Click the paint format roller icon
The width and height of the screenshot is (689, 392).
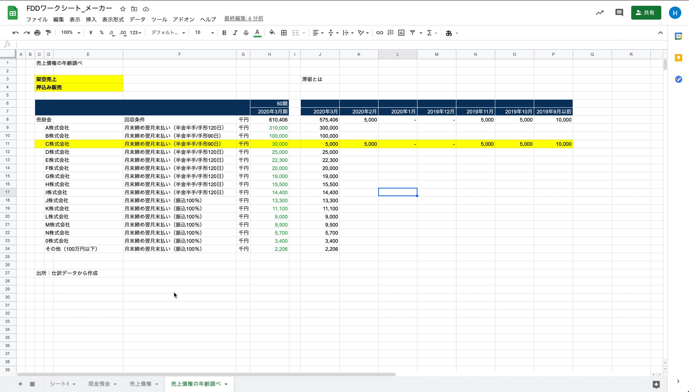click(48, 33)
